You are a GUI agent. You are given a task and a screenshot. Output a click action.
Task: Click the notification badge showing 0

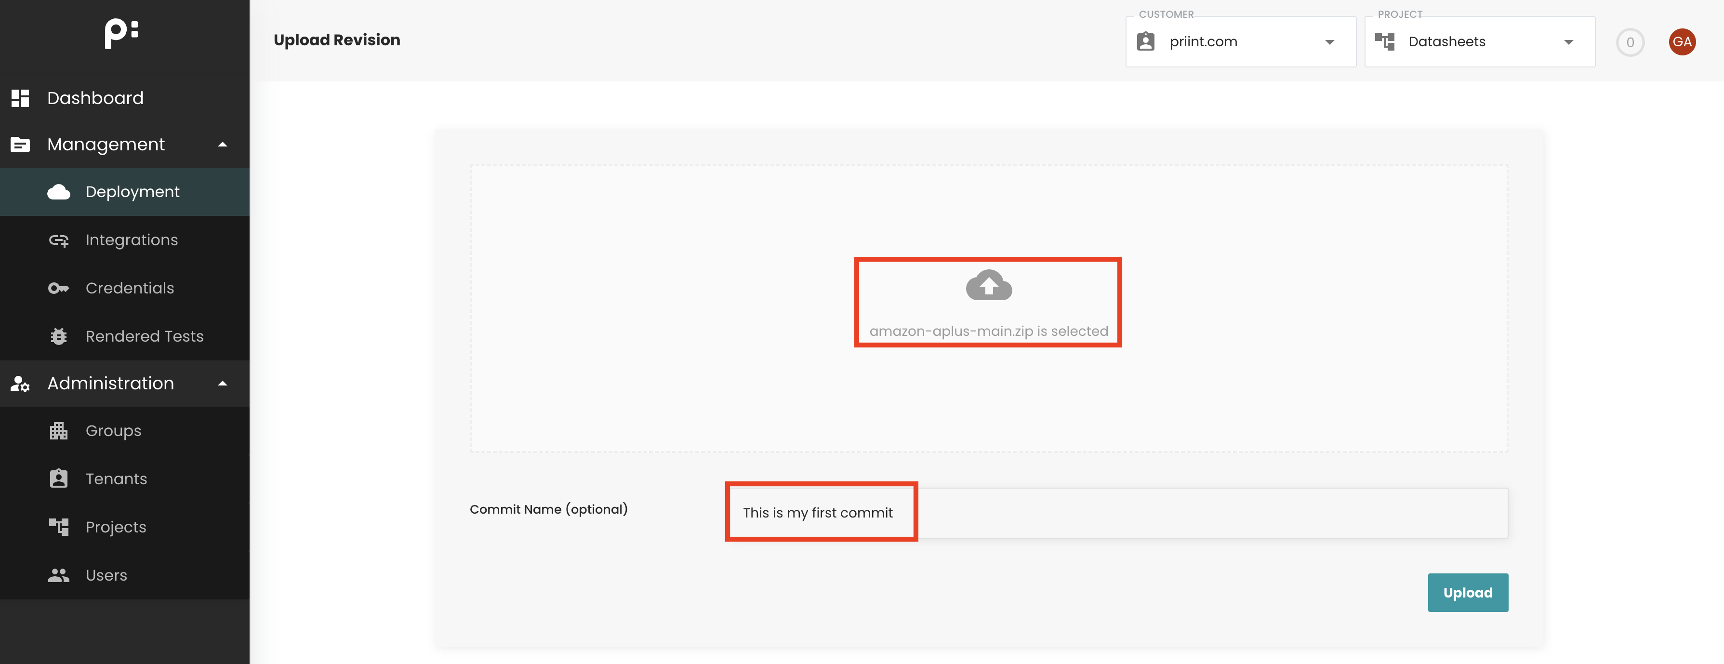tap(1631, 41)
